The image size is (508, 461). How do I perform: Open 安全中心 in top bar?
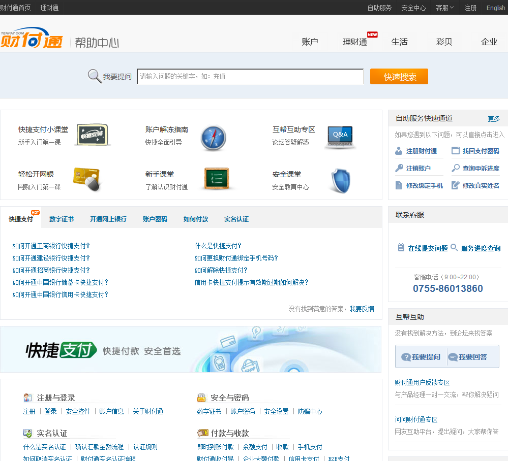point(413,8)
